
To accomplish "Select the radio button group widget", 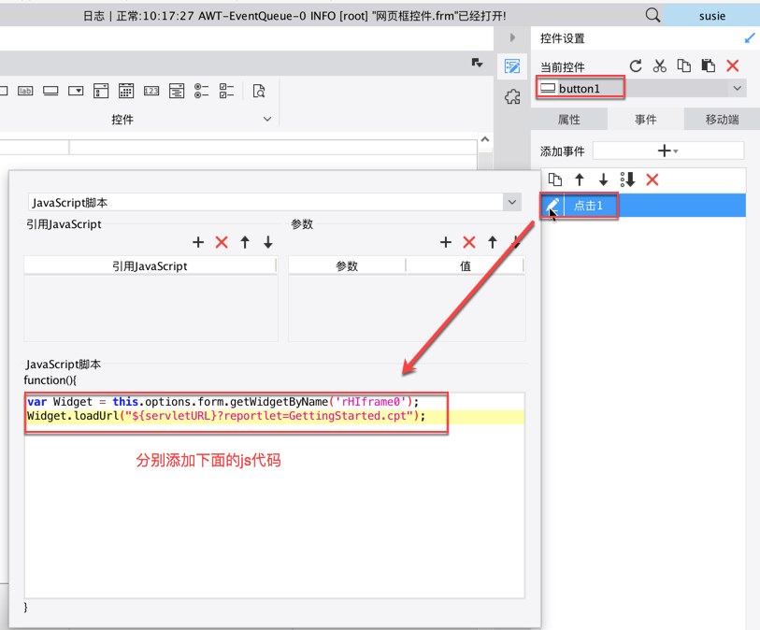I will coord(202,91).
